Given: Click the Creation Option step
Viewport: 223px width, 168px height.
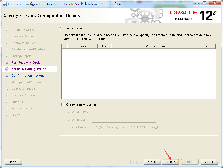Looking at the screenshot, I should click(x=23, y=95).
